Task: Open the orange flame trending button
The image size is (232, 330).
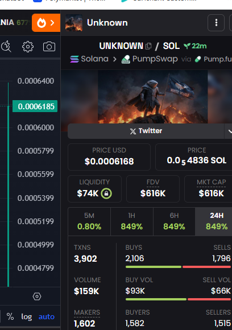Action: click(x=46, y=23)
